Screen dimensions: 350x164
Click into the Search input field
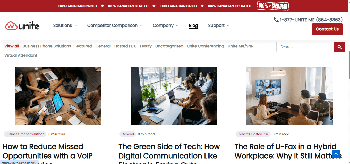304,47
